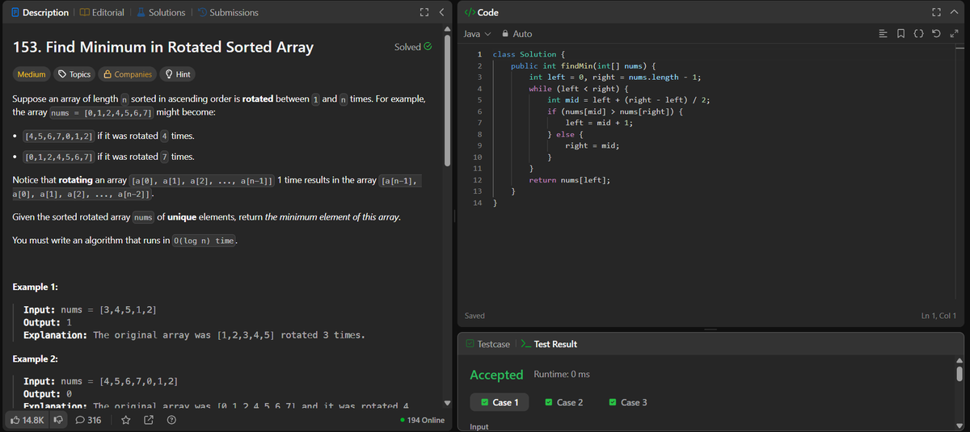The width and height of the screenshot is (970, 432).
Task: Click the line with while (left < right)
Action: [x=579, y=88]
